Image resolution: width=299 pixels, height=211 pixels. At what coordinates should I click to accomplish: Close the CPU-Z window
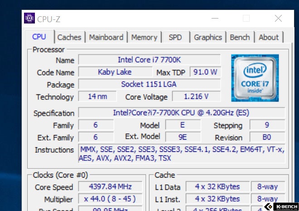279,19
